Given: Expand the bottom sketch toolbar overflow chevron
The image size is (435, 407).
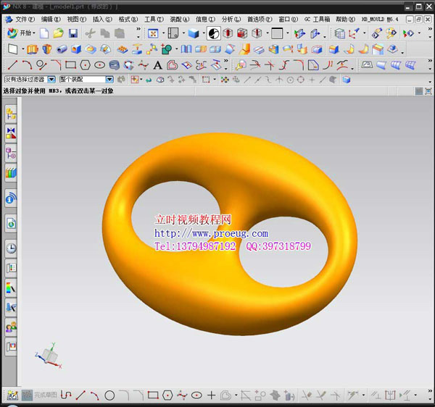Looking at the screenshot, I should [x=430, y=391].
